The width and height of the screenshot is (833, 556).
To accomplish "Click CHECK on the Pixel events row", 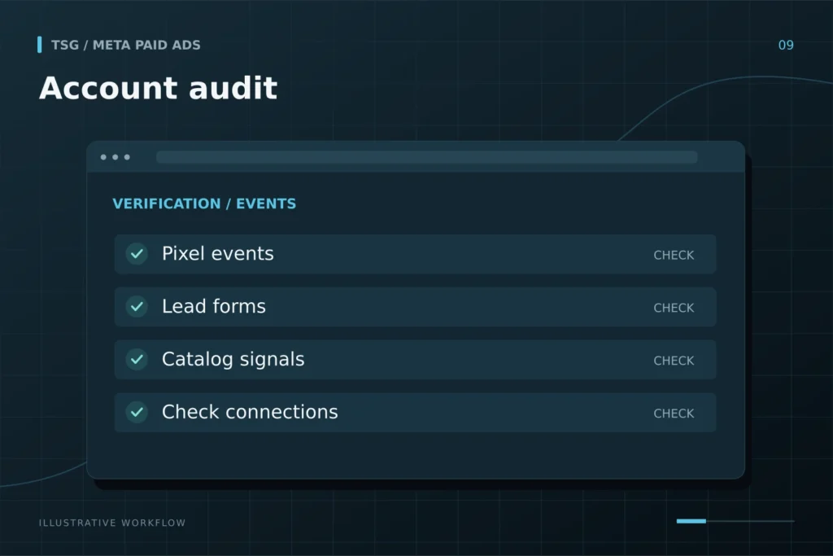I will (674, 255).
